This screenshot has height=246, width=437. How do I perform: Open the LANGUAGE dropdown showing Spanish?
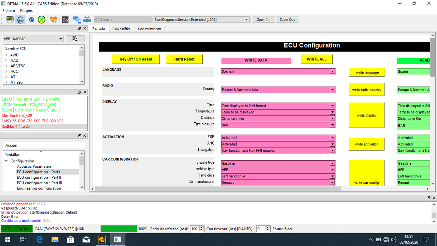tap(332, 71)
